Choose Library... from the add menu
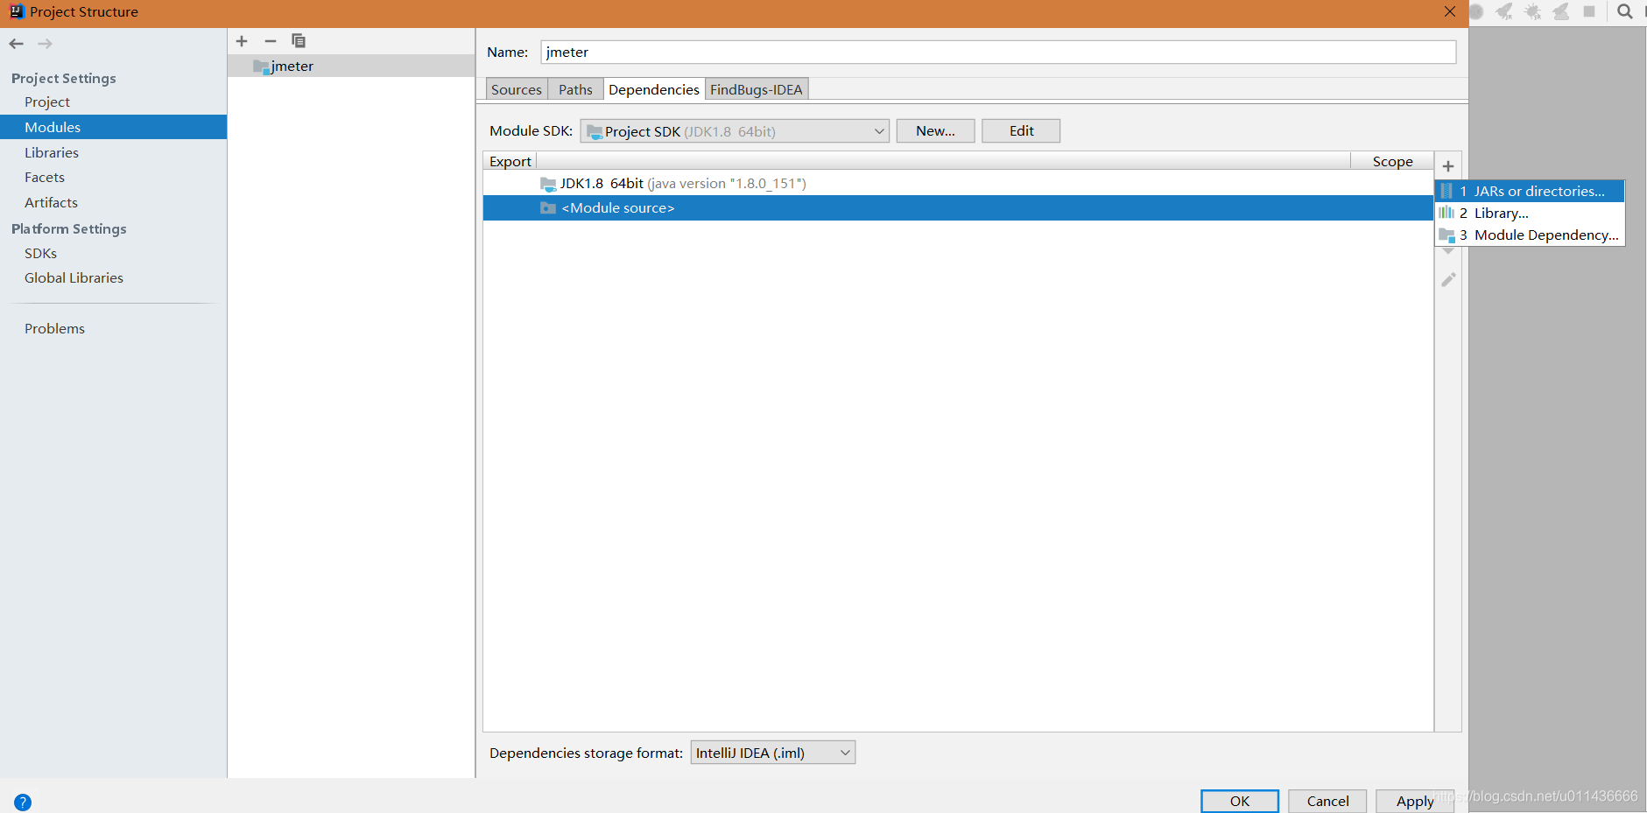 tap(1530, 213)
